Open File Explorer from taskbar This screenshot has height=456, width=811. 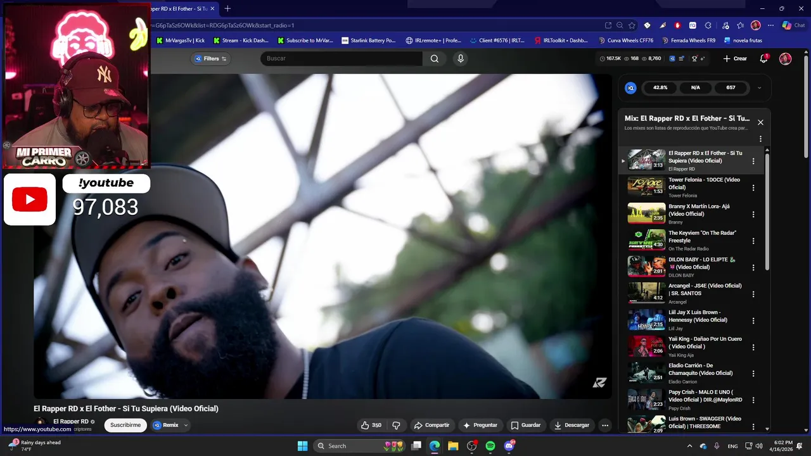point(453,446)
